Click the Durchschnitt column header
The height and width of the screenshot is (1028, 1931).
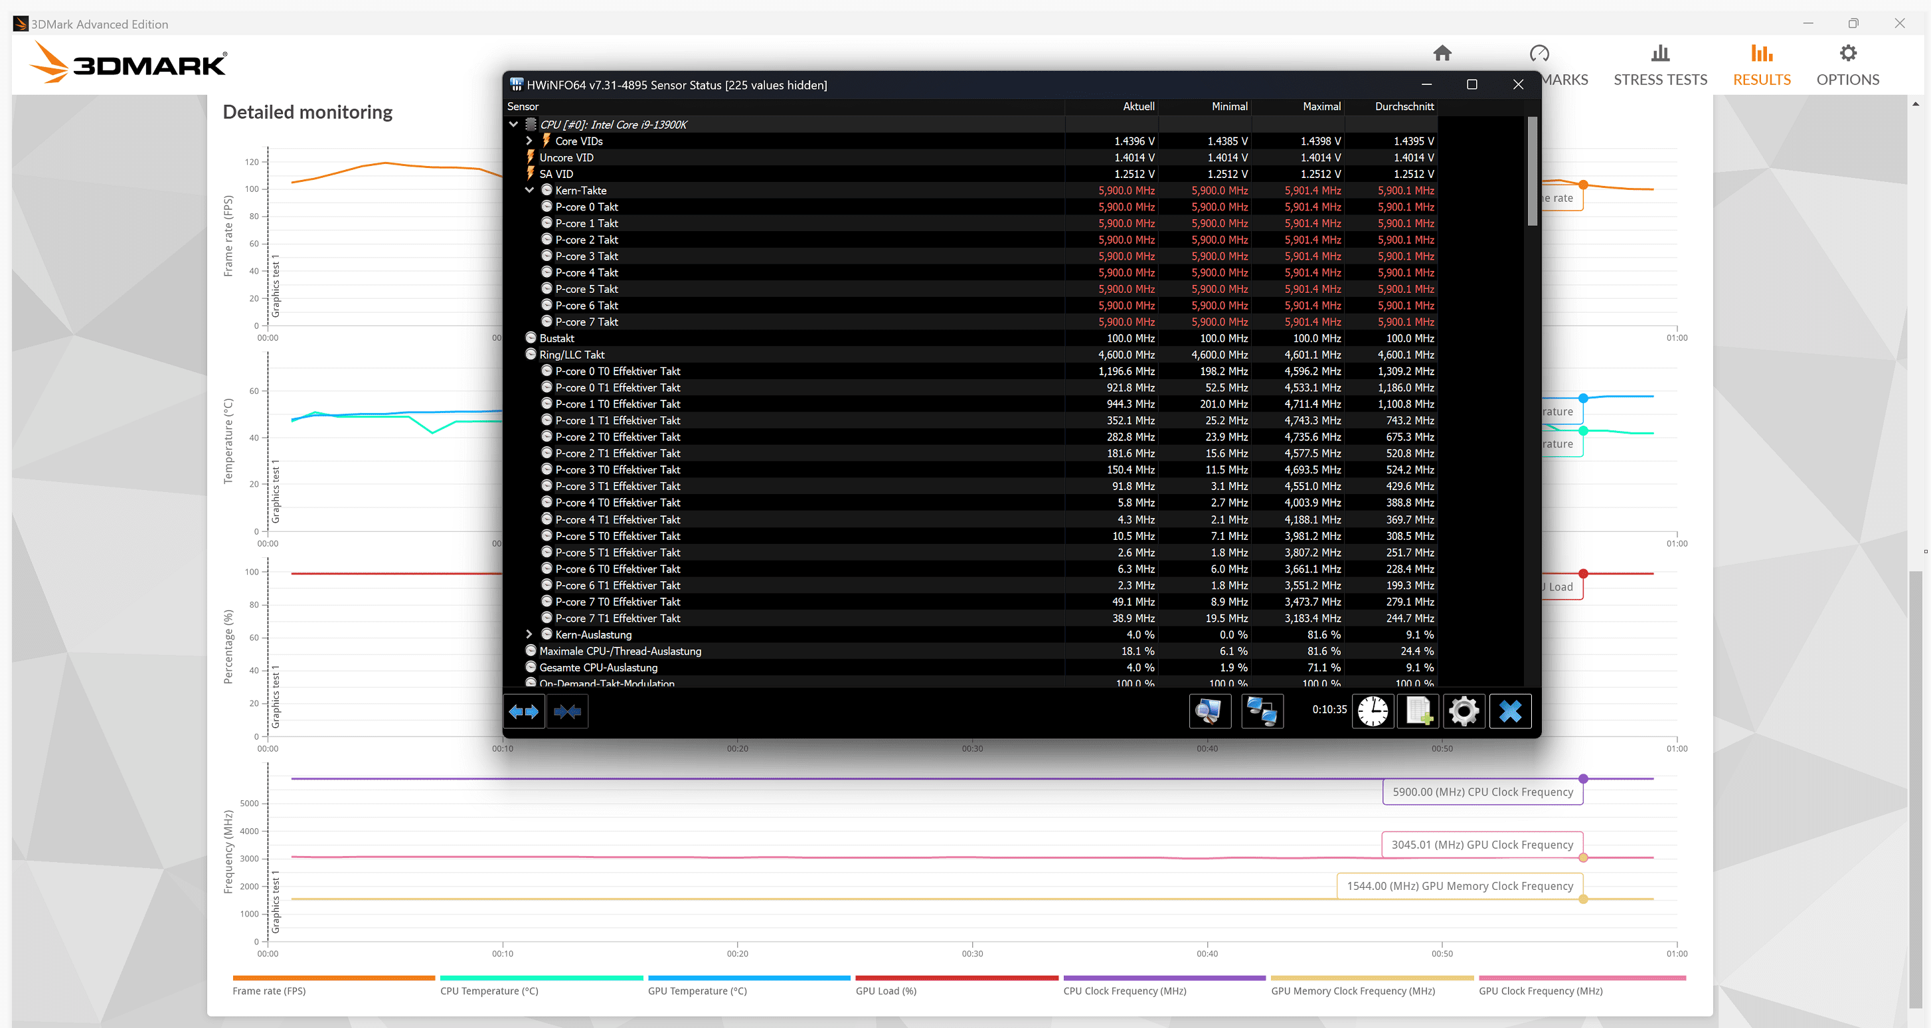pyautogui.click(x=1403, y=106)
